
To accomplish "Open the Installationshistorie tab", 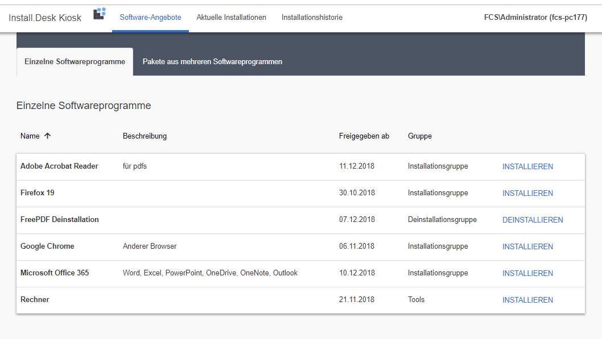I will tap(312, 17).
